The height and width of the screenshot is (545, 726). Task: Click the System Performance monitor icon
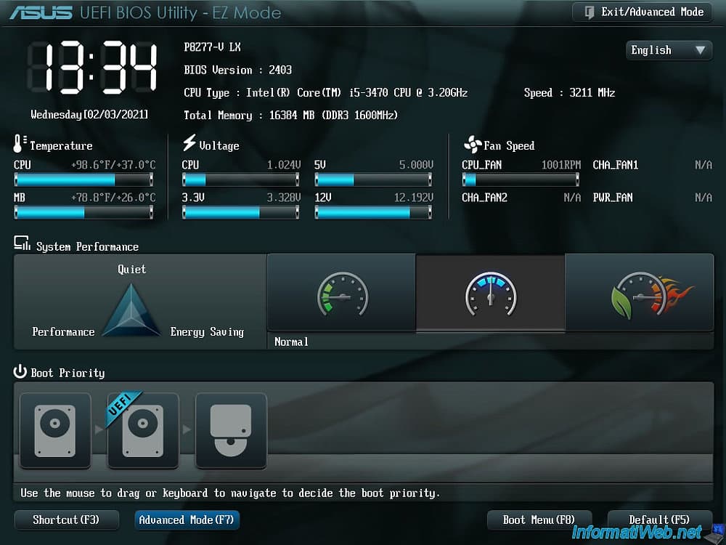click(20, 245)
